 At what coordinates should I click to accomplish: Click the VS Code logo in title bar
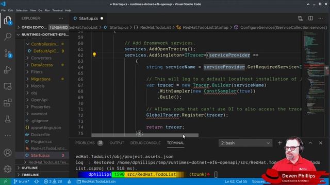4,4
